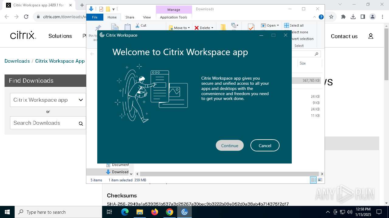Bookmark this page star icon
This screenshot has width=389, height=218.
tap(331, 17)
